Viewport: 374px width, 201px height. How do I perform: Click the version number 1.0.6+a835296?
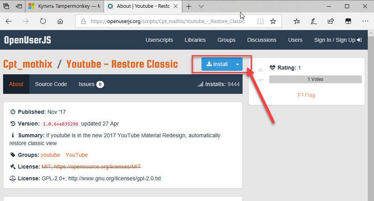[61, 124]
